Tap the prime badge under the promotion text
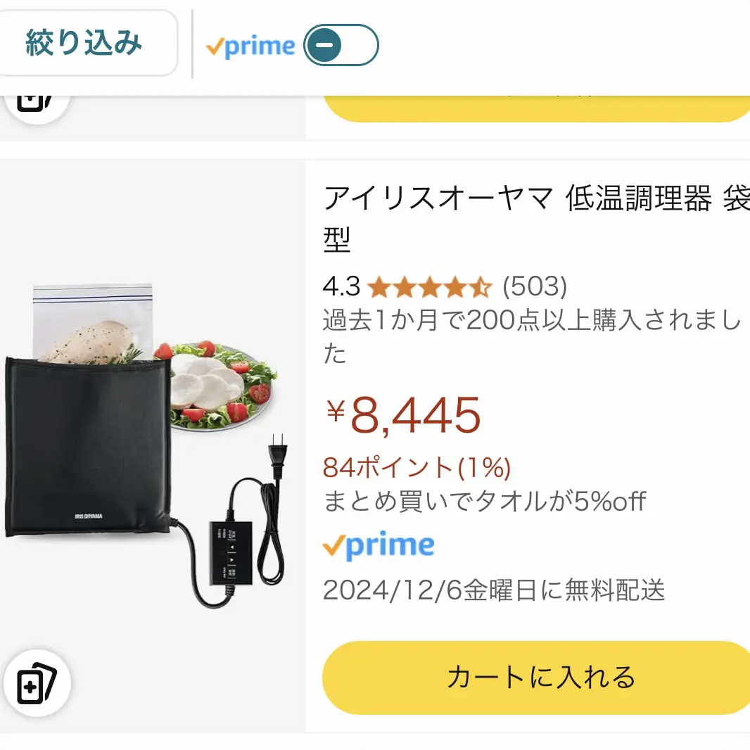The width and height of the screenshot is (750, 750). pos(379,546)
